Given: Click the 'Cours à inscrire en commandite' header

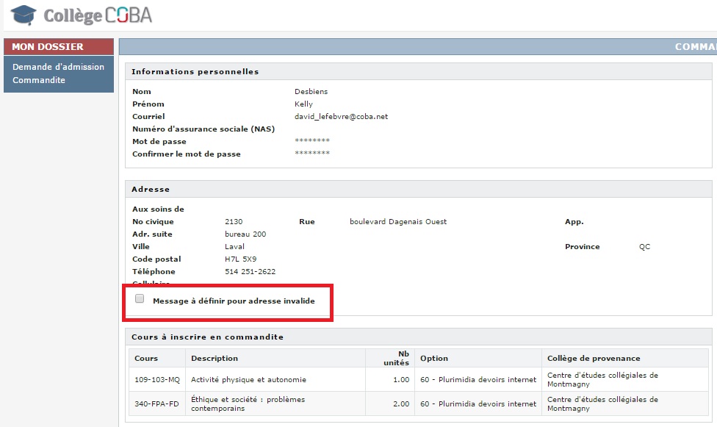Looking at the screenshot, I should click(x=207, y=337).
